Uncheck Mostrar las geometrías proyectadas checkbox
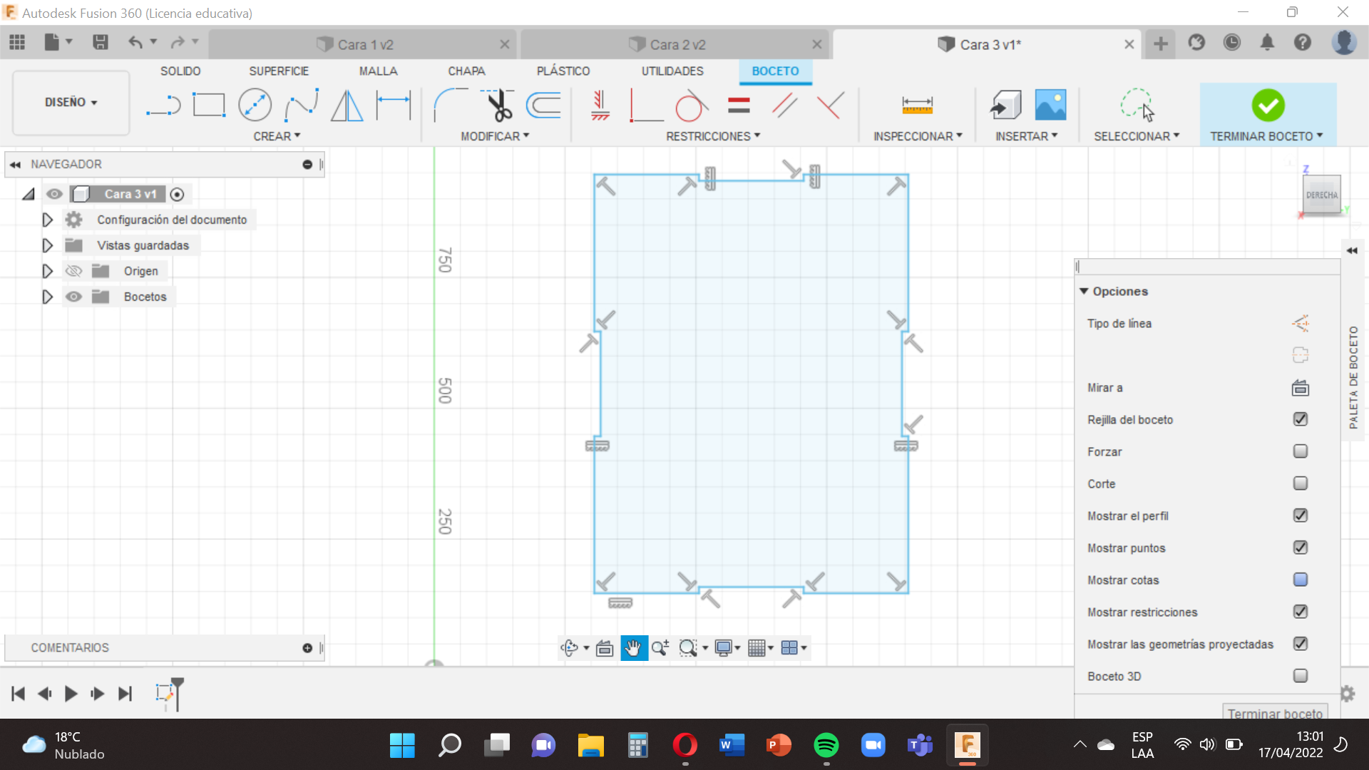Screen dimensions: 1369x770 [x=1300, y=644]
